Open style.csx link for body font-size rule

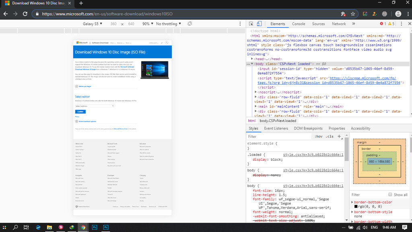click(313, 186)
